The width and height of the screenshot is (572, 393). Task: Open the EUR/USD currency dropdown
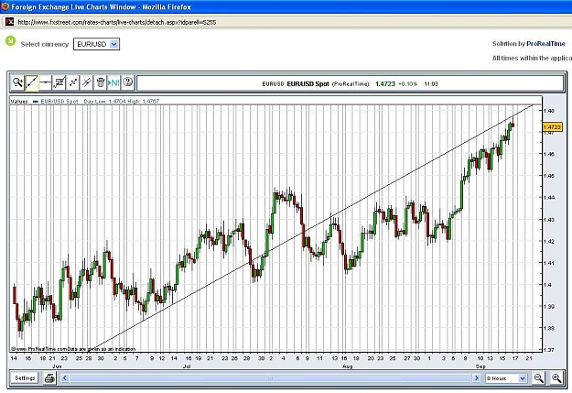96,44
